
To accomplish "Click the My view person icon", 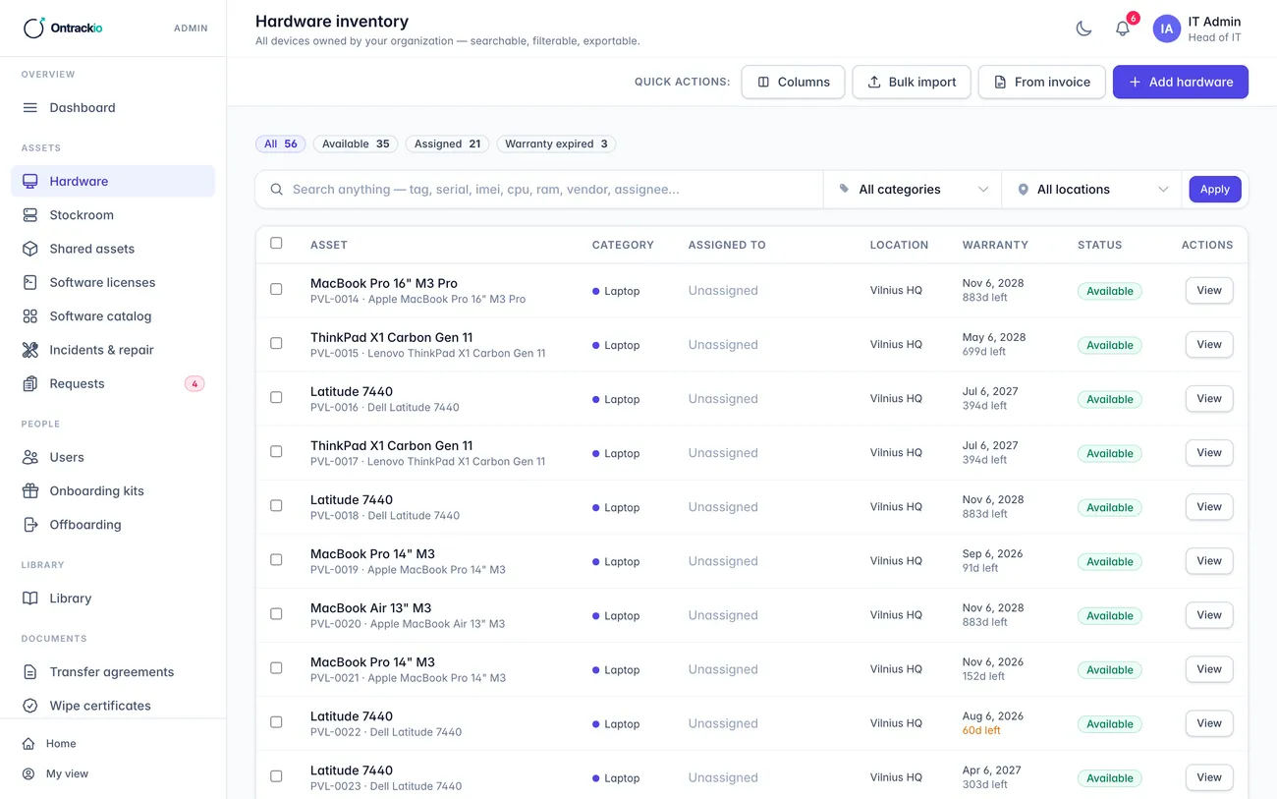I will click(x=28, y=774).
